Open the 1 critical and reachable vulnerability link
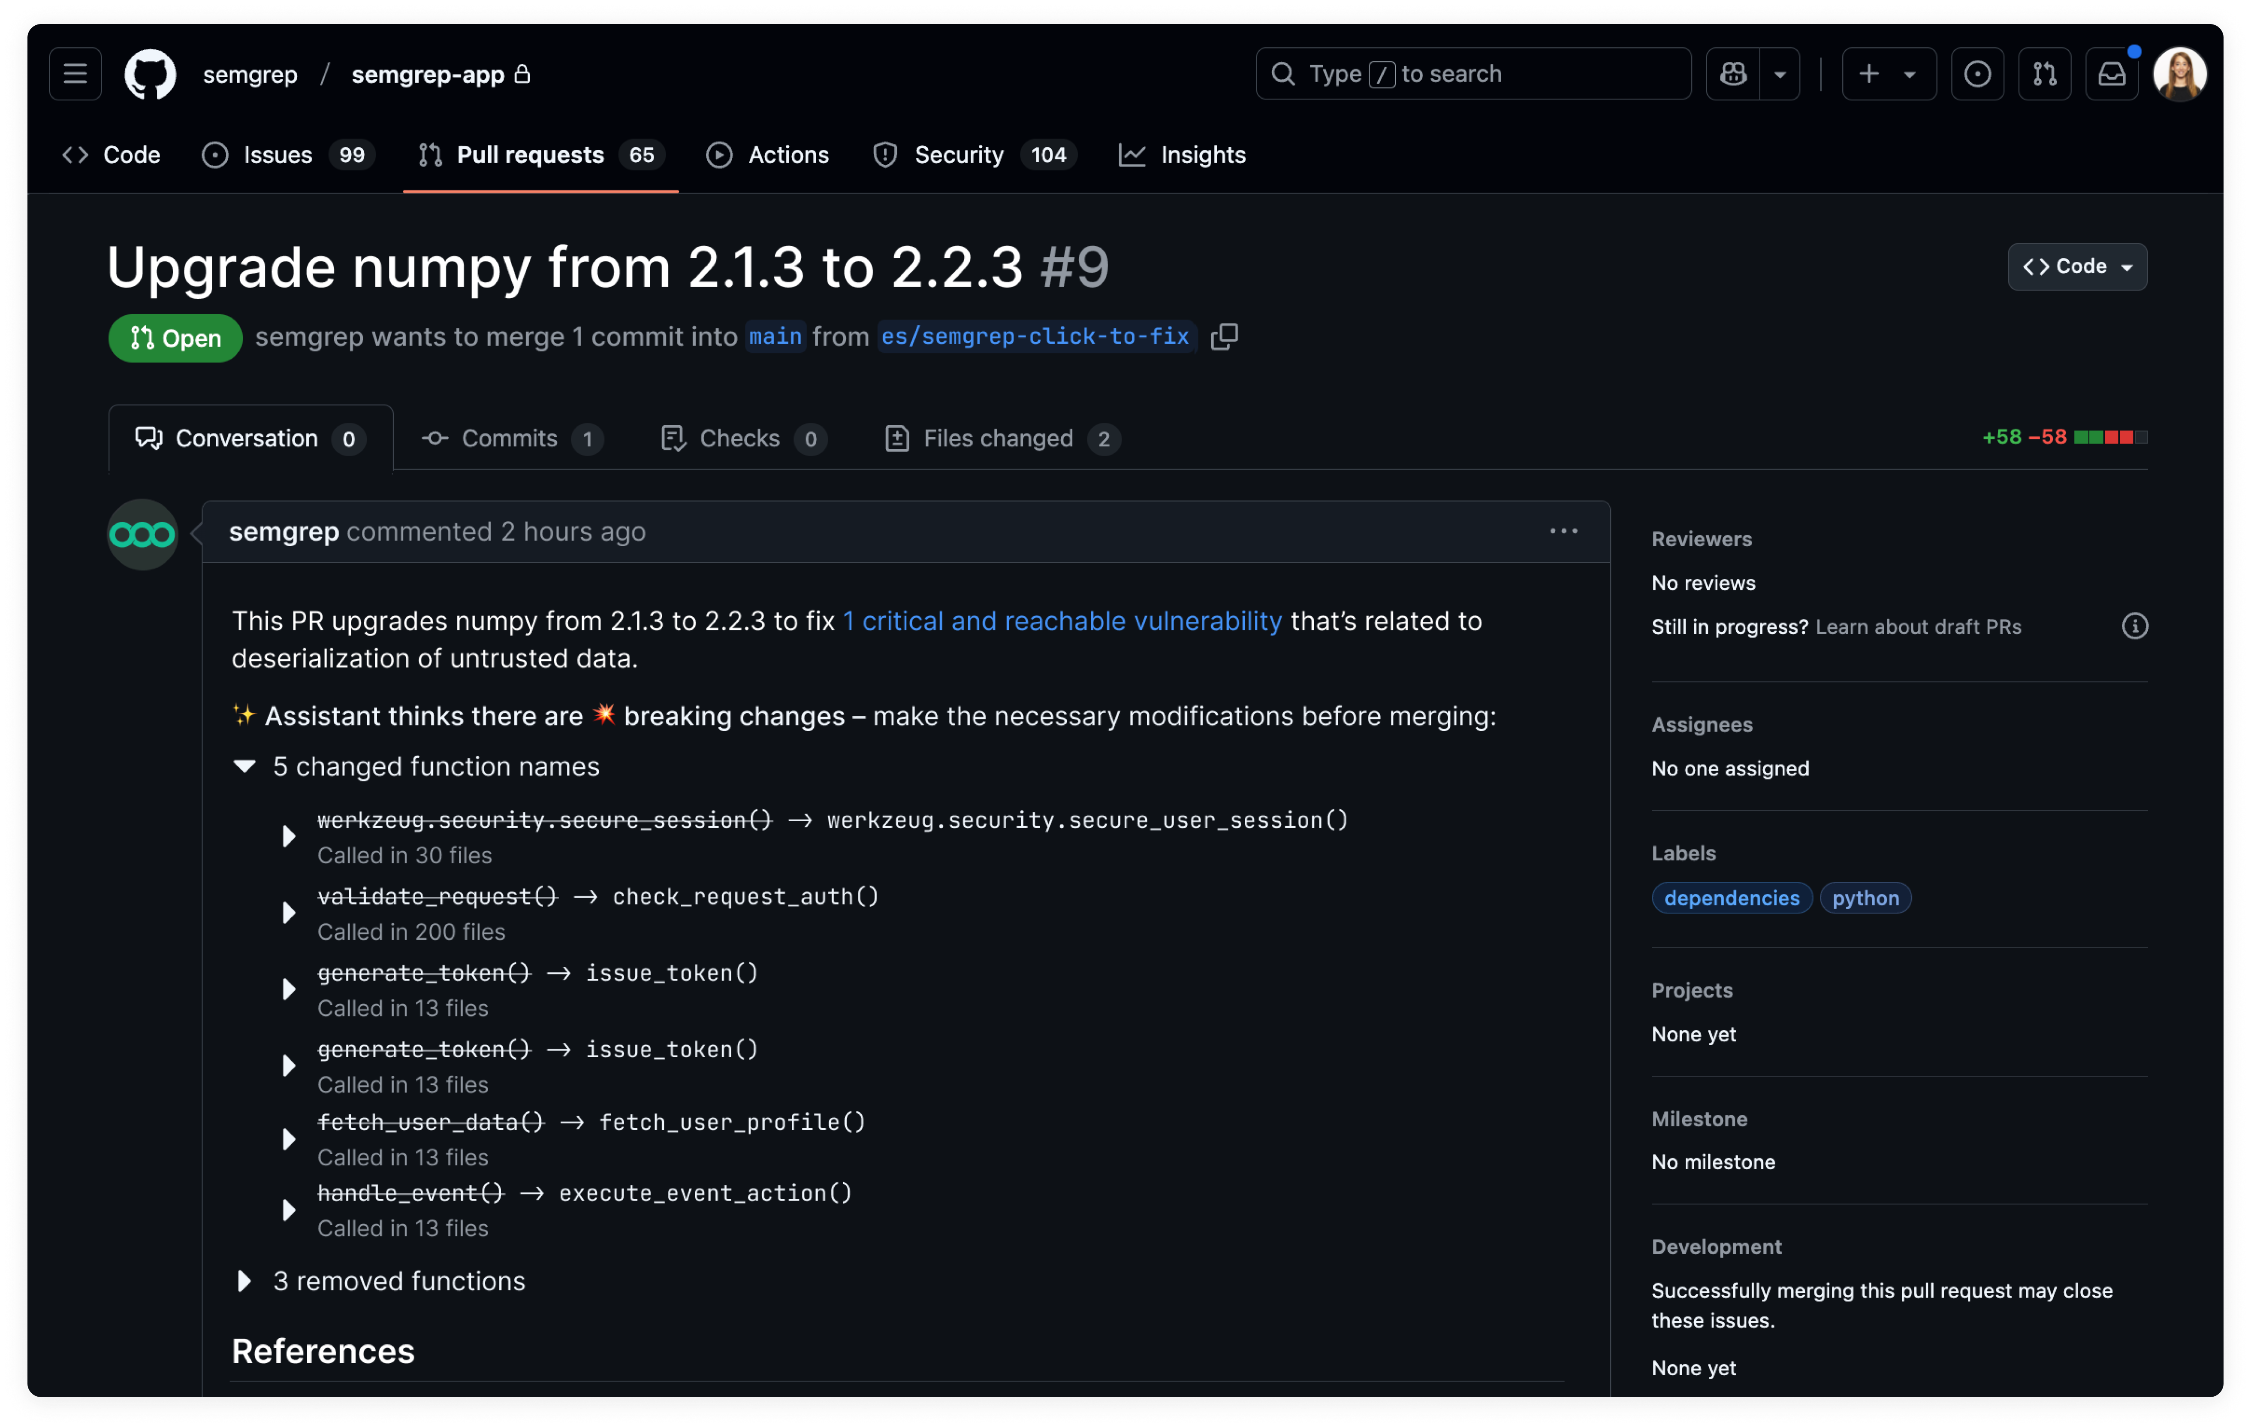 [1062, 620]
